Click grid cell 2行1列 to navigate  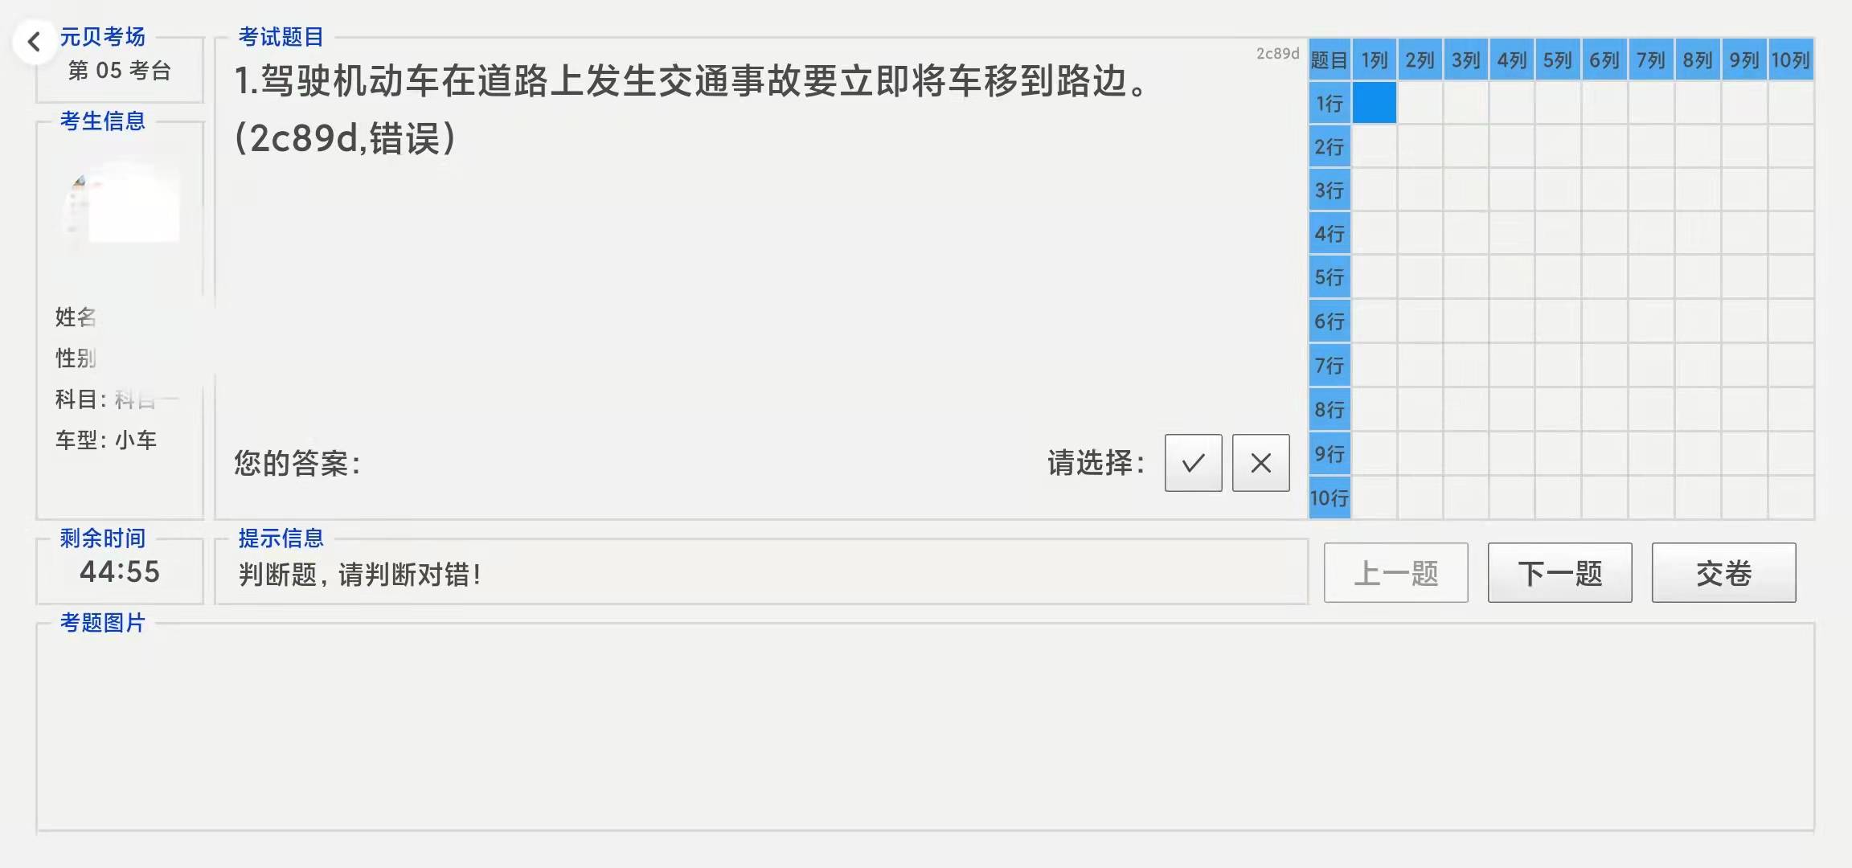[x=1374, y=146]
